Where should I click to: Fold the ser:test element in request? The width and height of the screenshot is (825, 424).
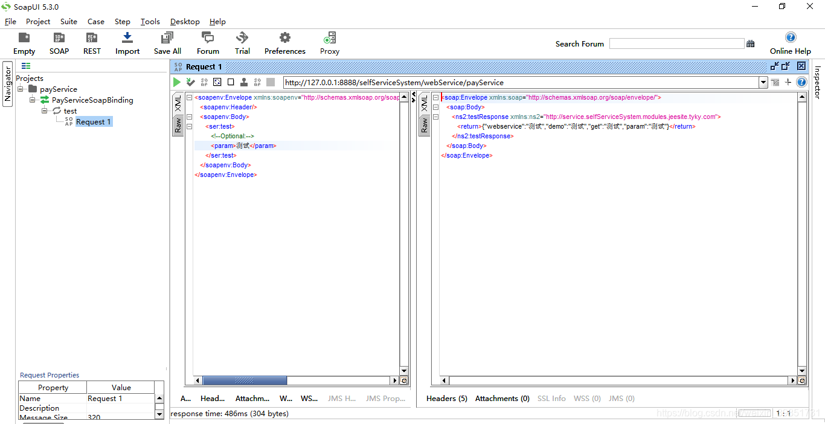(189, 126)
